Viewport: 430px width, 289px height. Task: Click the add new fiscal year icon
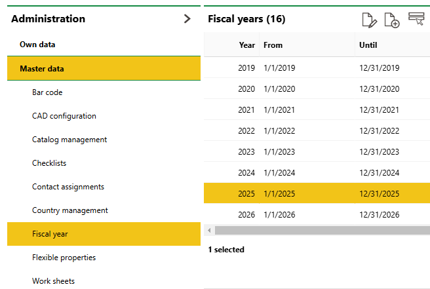coord(392,20)
